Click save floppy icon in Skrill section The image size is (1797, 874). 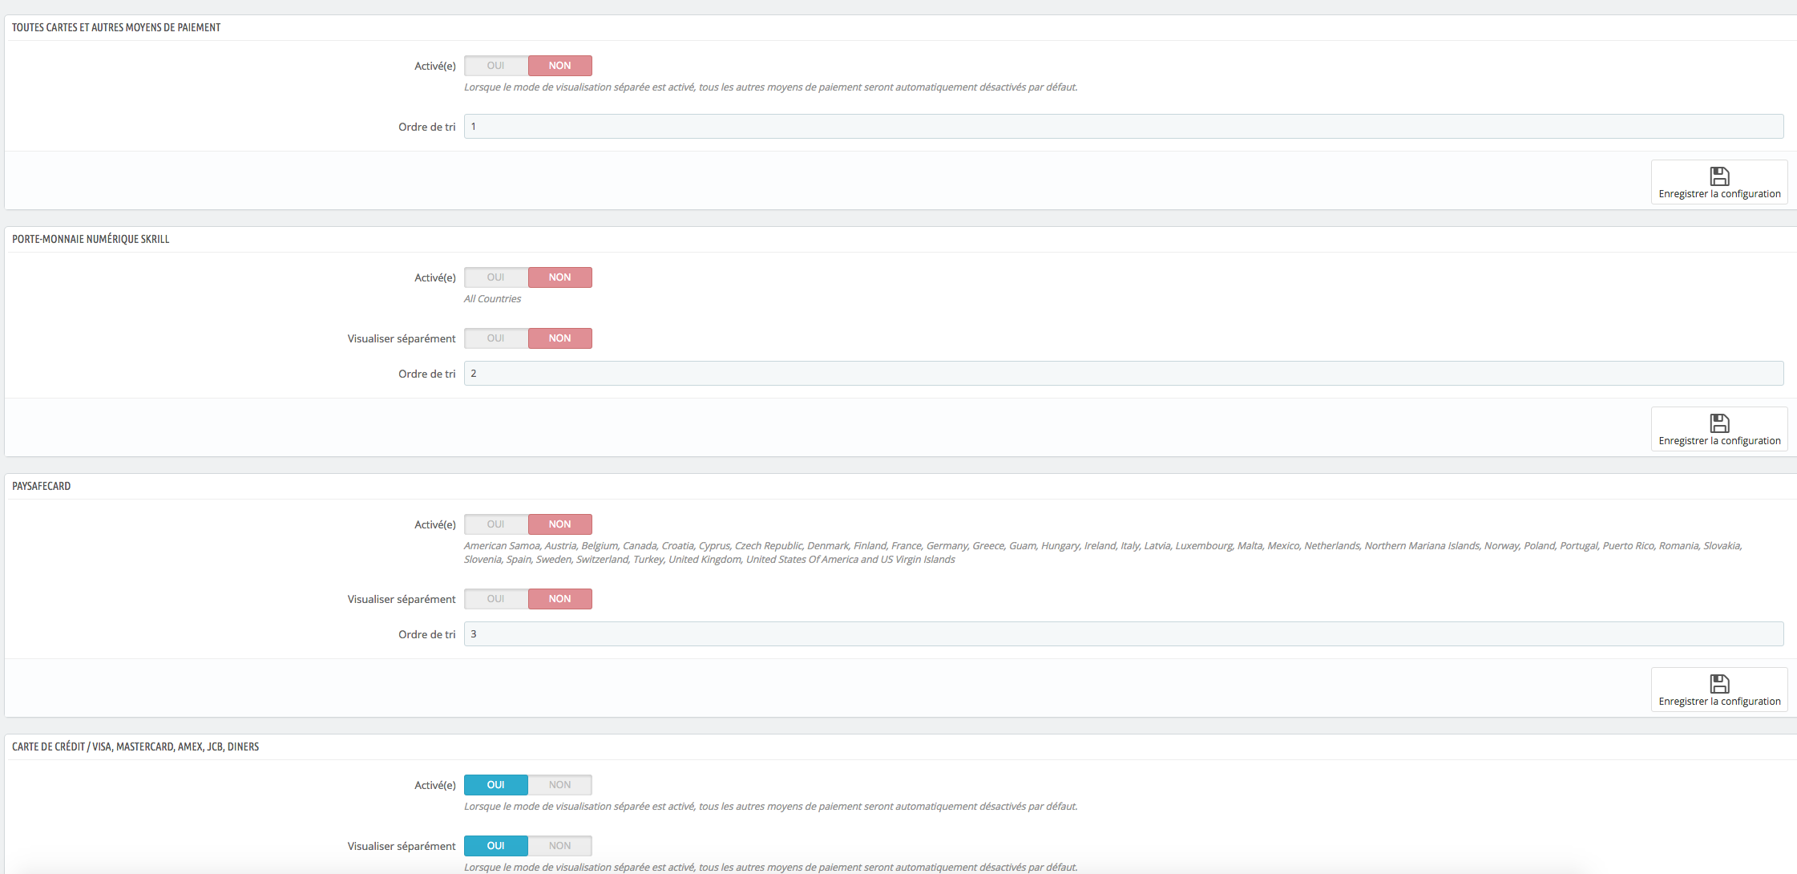pyautogui.click(x=1719, y=423)
